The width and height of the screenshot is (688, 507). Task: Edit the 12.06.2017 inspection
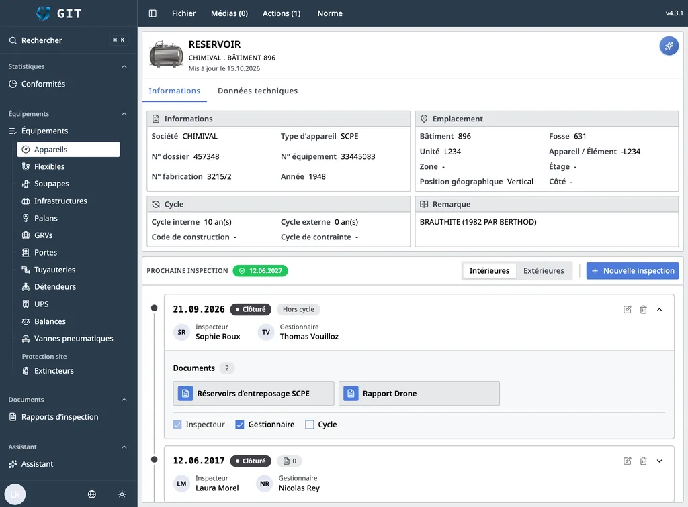(x=628, y=461)
